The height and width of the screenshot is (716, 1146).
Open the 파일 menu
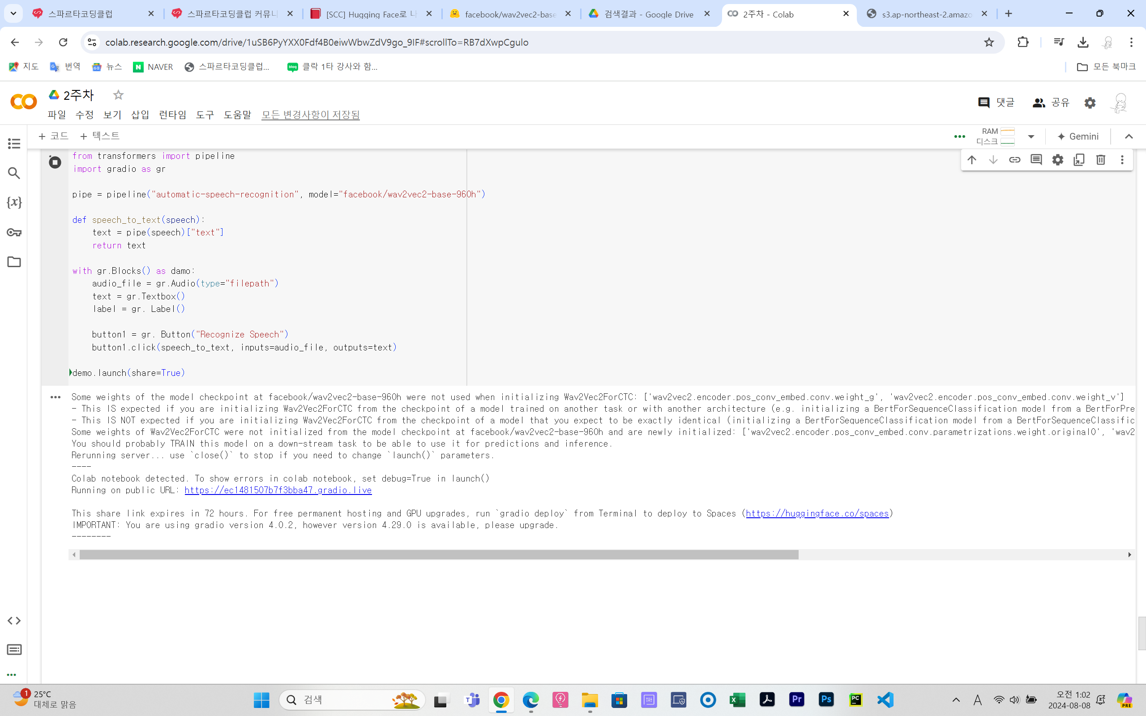(x=57, y=115)
